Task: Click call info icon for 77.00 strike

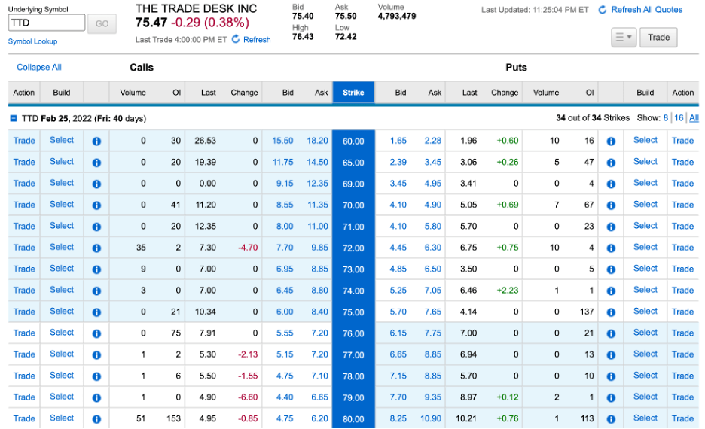Action: (96, 355)
